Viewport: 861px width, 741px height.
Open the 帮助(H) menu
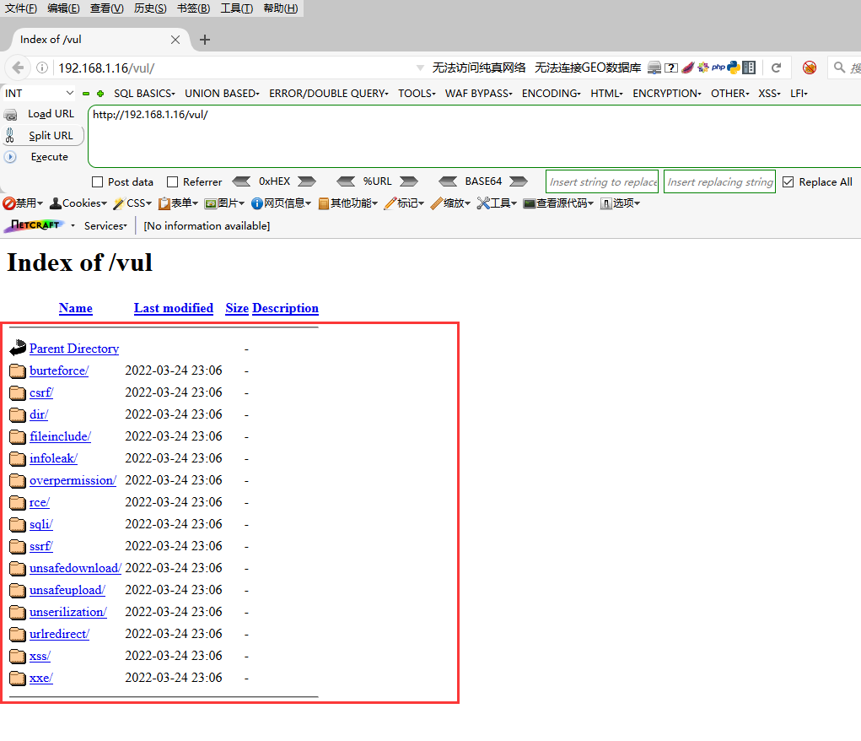pos(281,8)
